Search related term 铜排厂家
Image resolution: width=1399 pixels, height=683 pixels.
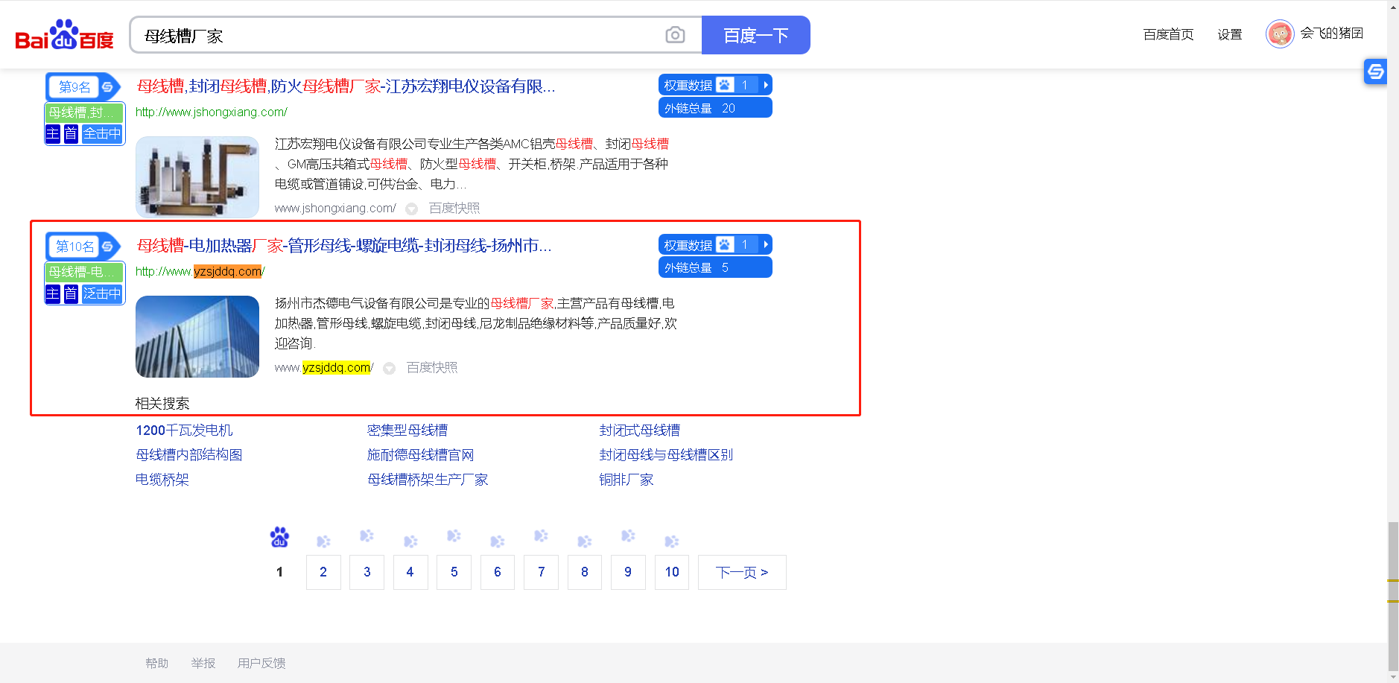tap(626, 480)
